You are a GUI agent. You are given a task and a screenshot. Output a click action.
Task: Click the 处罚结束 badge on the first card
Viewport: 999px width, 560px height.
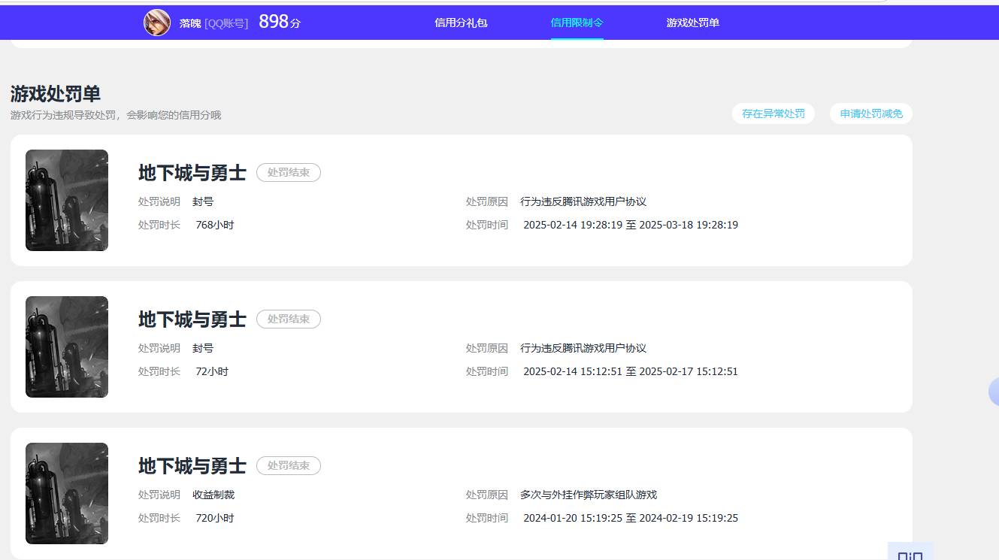[x=288, y=172]
